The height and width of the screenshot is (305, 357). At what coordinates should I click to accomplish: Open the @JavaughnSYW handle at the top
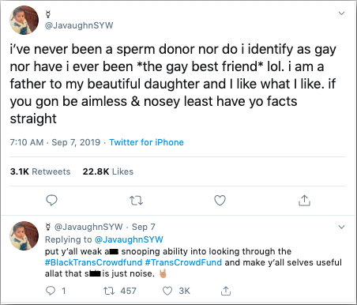[79, 25]
